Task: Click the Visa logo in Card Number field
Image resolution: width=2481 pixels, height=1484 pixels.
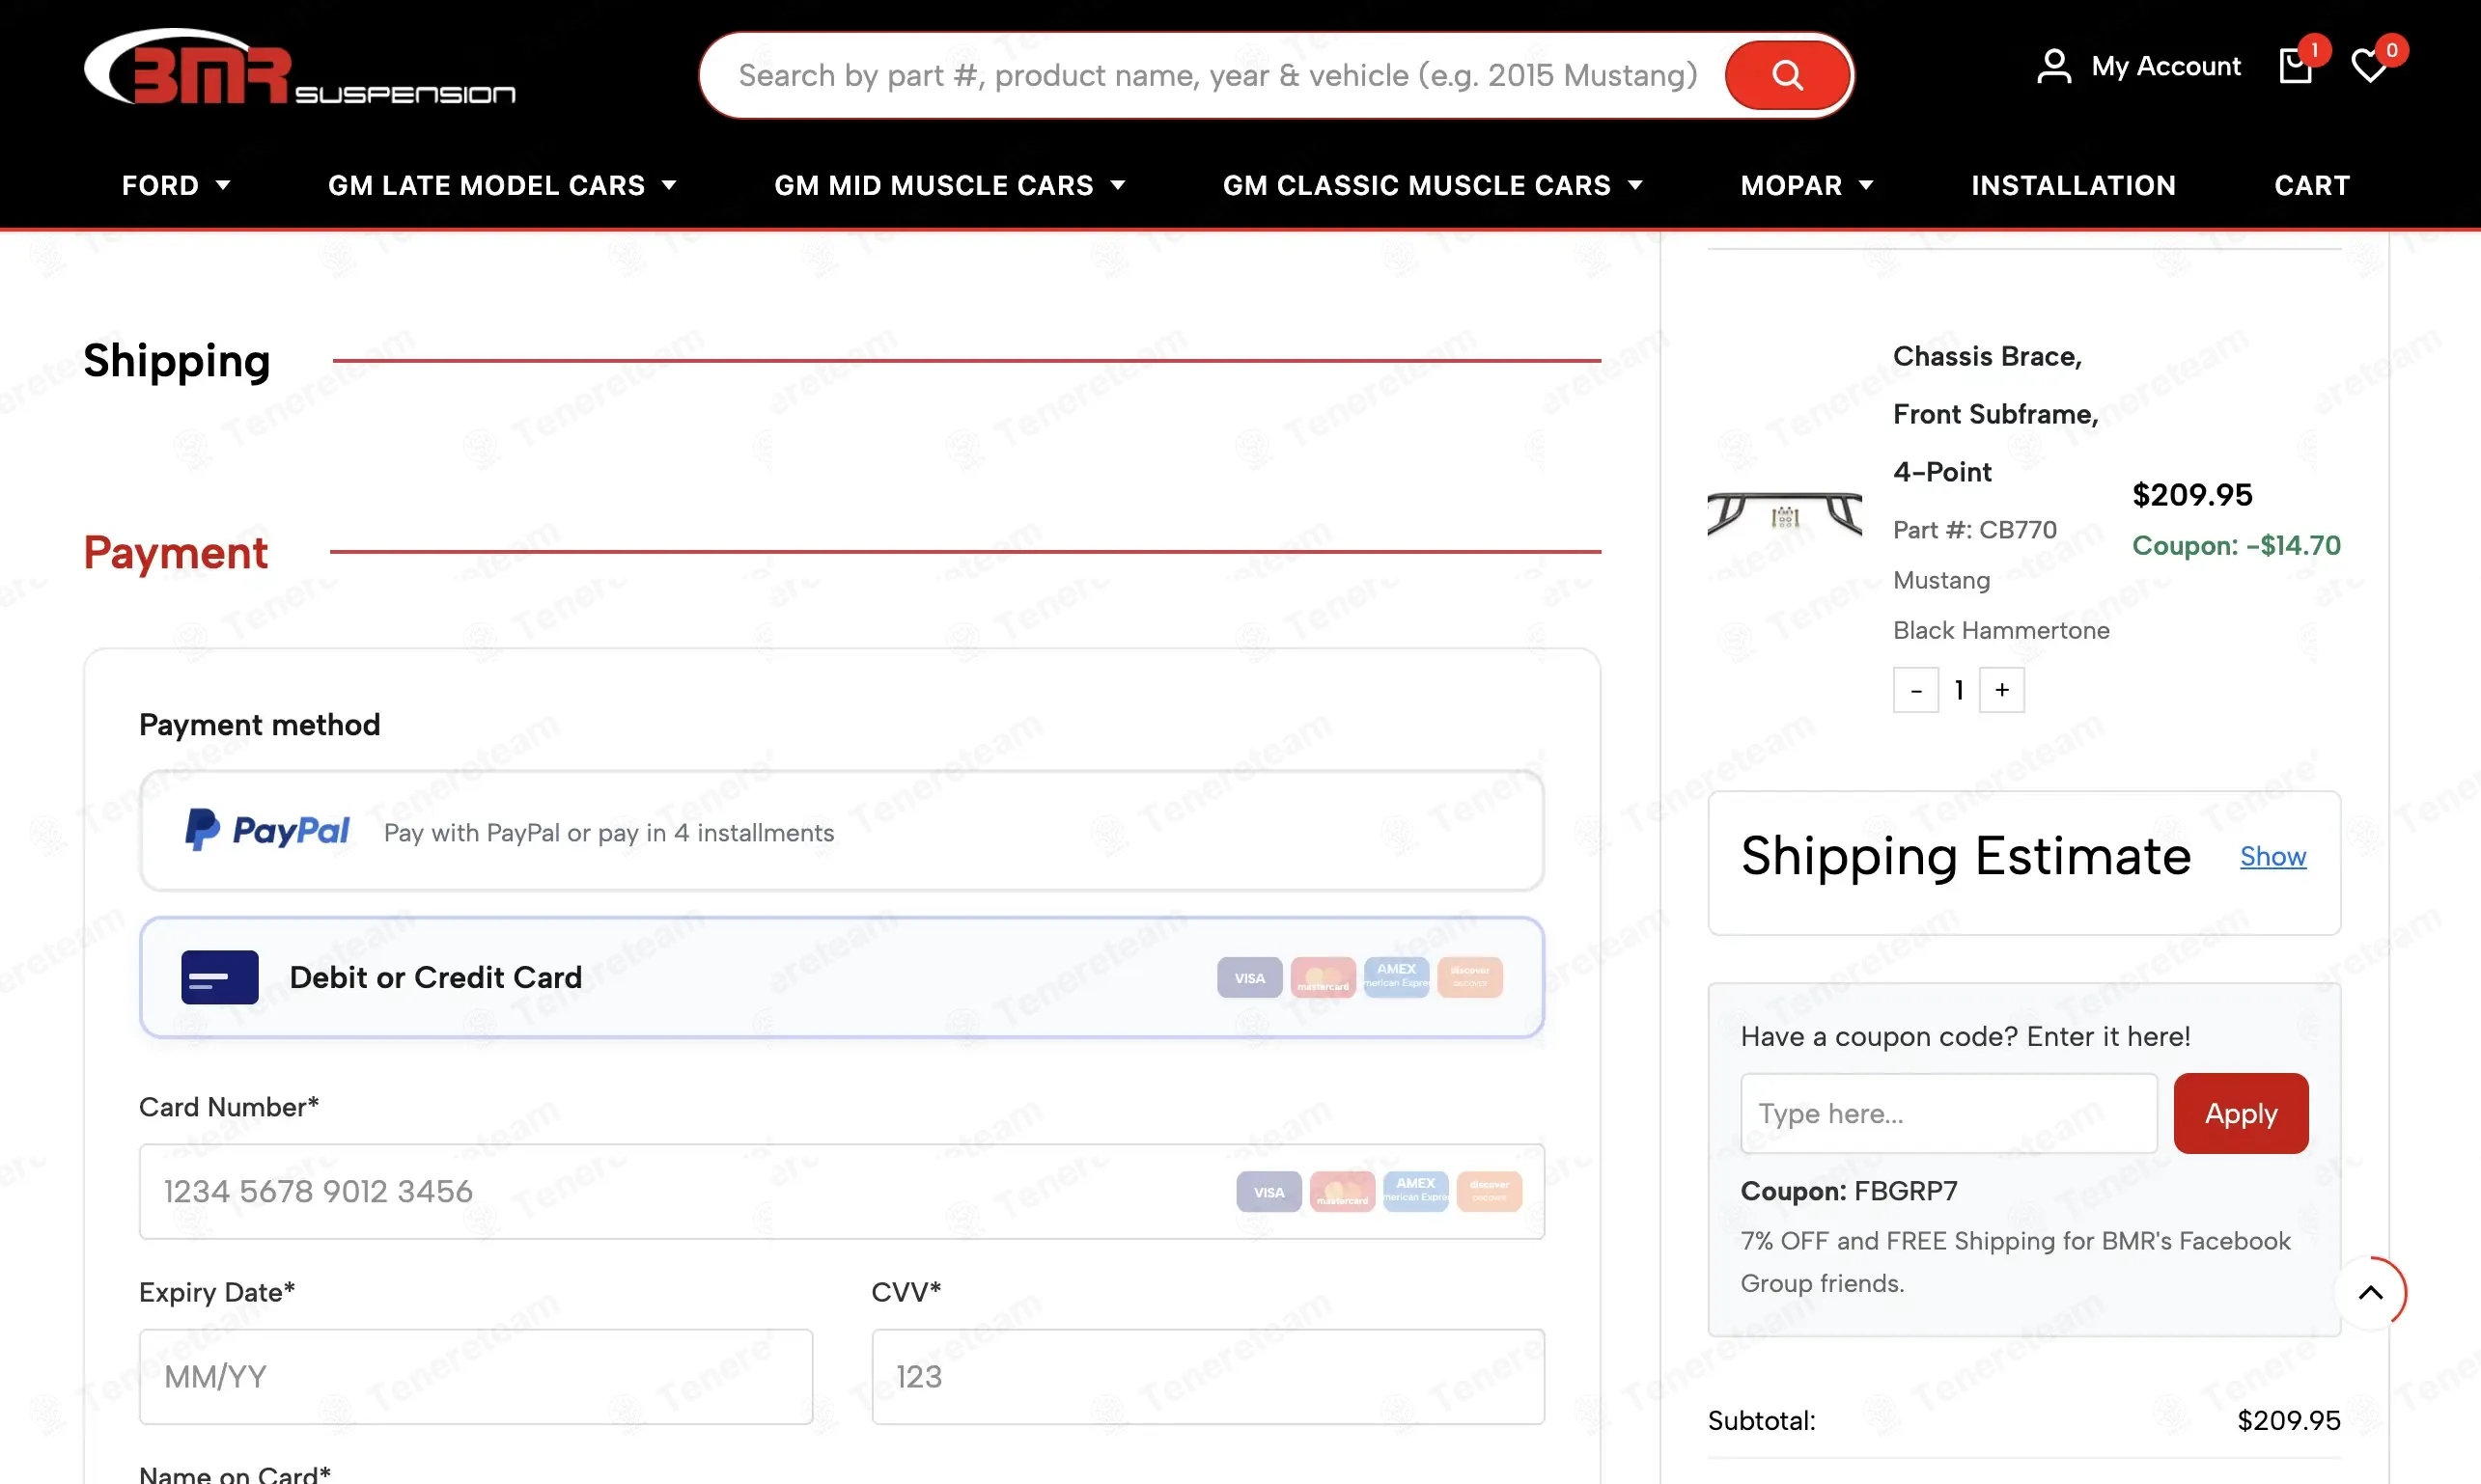Action: (x=1268, y=1191)
